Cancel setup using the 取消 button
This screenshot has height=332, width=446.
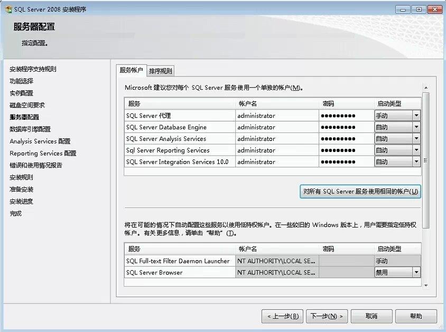tap(371, 316)
